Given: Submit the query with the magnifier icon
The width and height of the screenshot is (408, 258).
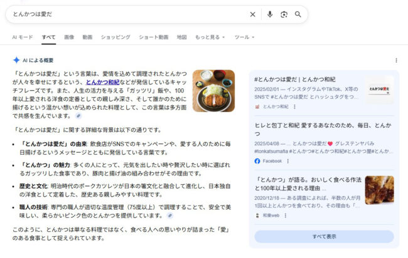Looking at the screenshot, I should (298, 14).
